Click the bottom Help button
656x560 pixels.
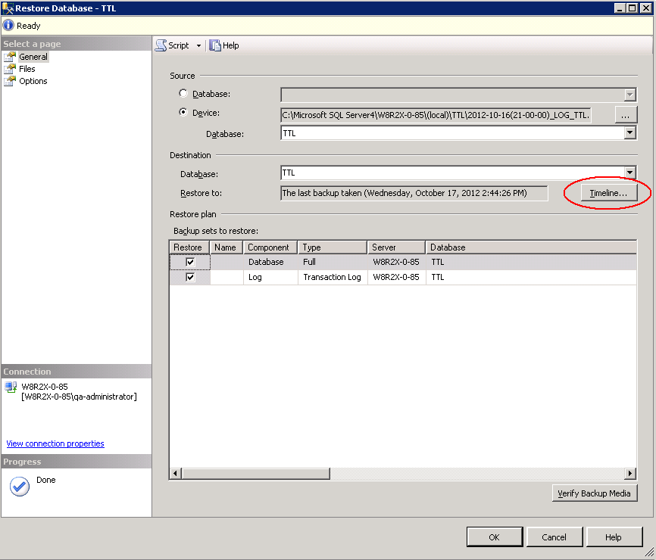pyautogui.click(x=614, y=537)
